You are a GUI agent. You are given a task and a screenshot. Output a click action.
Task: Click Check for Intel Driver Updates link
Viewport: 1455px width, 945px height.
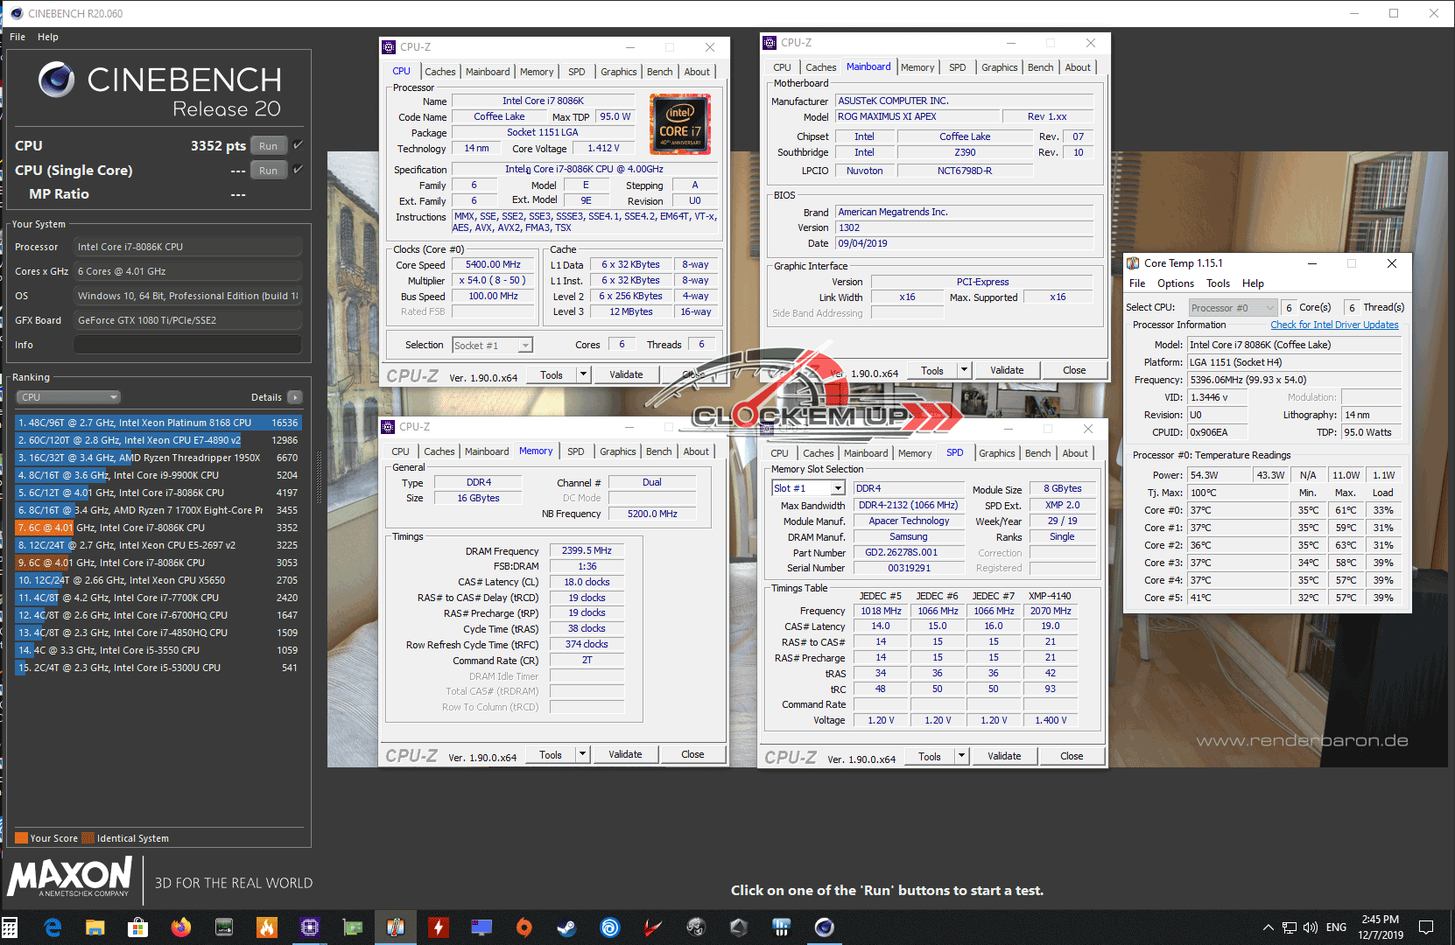click(x=1334, y=325)
